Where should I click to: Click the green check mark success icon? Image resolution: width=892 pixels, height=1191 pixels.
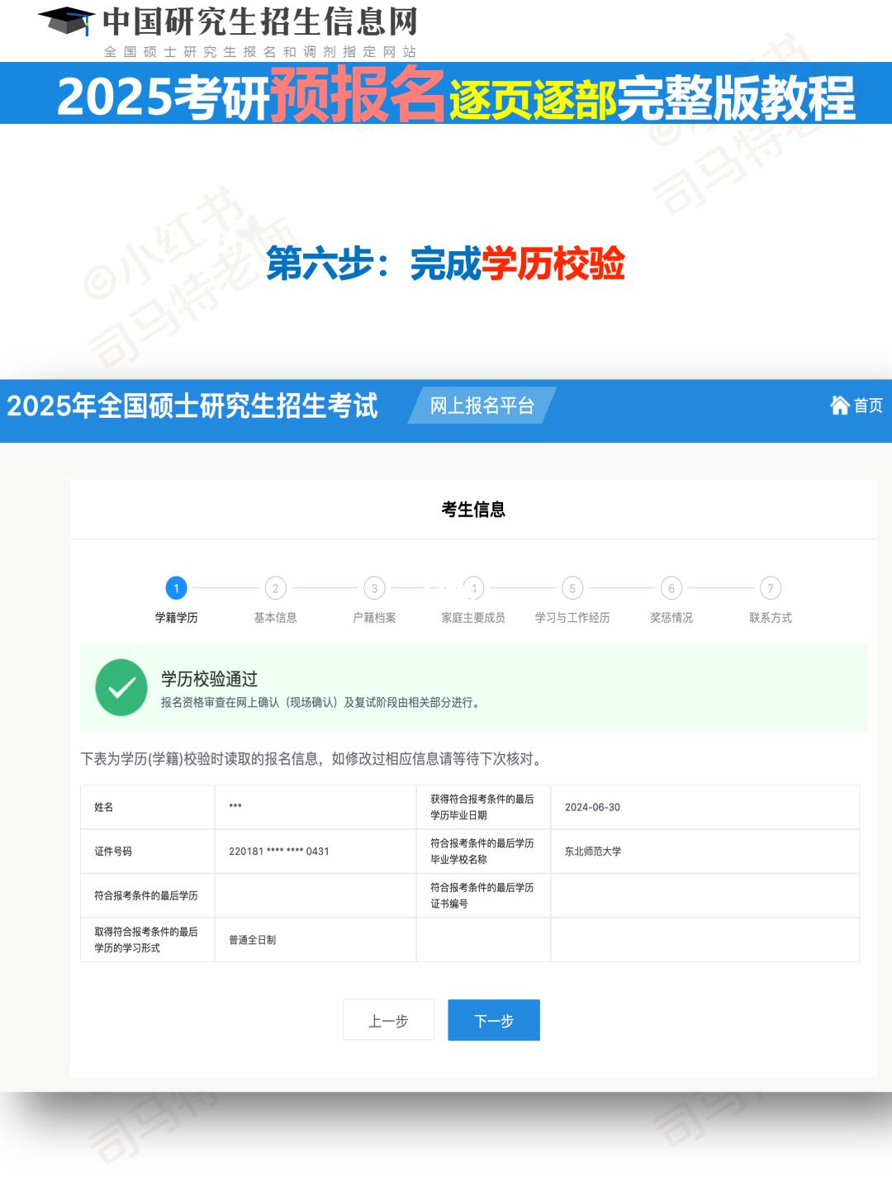click(x=121, y=687)
